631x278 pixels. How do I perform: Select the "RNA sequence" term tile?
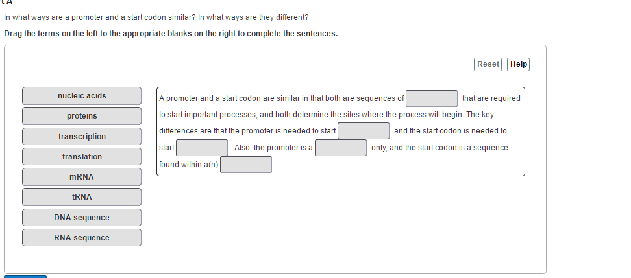click(x=82, y=237)
